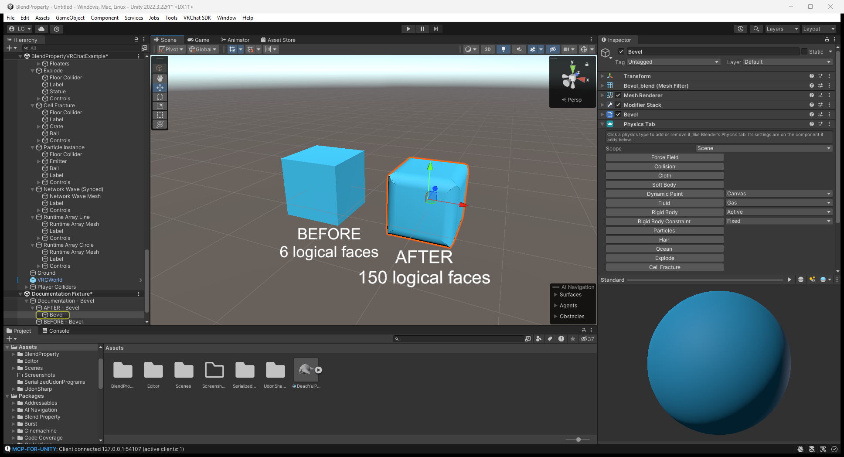Expand the Transform component
This screenshot has width=844, height=457.
click(x=602, y=76)
